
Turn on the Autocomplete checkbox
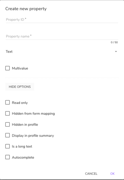point(7,157)
